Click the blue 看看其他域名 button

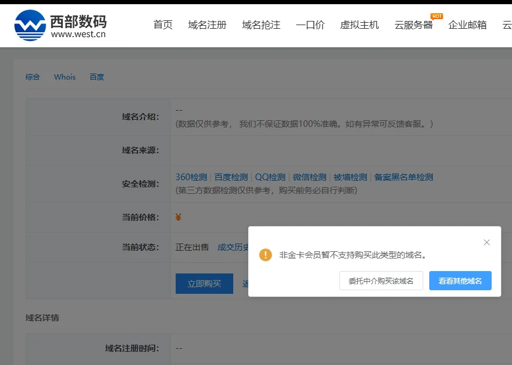[460, 281]
